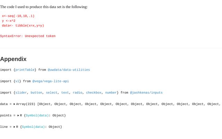Click Symbol(data) in the line cell

[x=33, y=127]
